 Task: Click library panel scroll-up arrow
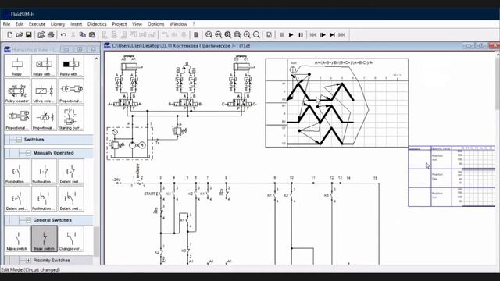[x=96, y=59]
